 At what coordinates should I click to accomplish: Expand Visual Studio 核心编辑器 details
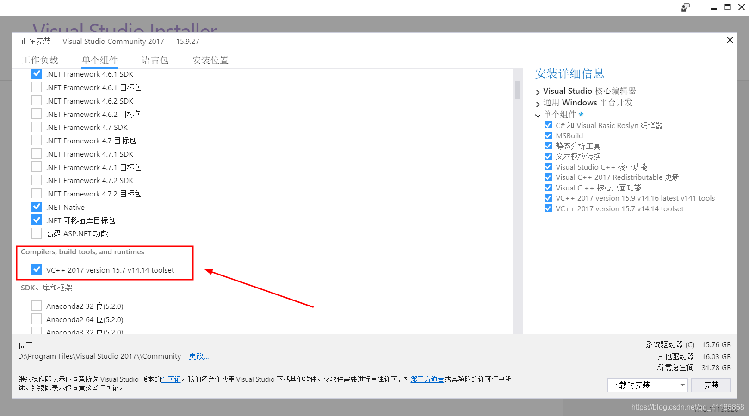pos(538,92)
